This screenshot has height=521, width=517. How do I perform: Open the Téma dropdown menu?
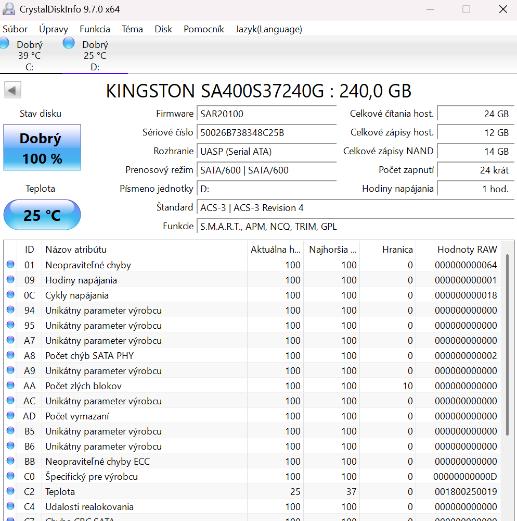coord(132,29)
